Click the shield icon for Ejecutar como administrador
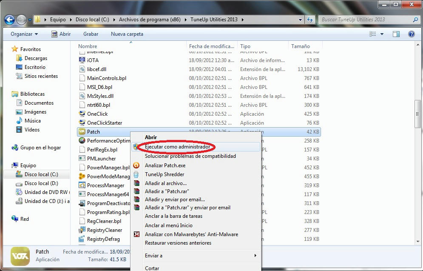Image resolution: width=423 pixels, height=271 pixels. pos(136,147)
